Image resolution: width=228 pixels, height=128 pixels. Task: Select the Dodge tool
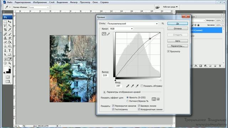click(10, 46)
